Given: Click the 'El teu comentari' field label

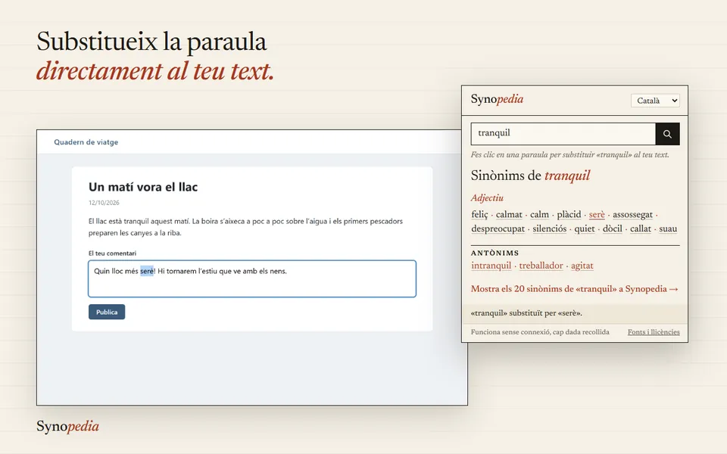Looking at the screenshot, I should tap(112, 253).
